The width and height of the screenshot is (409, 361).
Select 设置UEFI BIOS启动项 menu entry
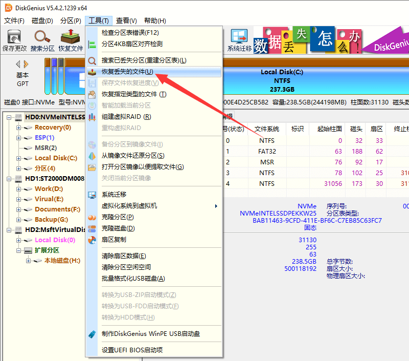click(154, 350)
